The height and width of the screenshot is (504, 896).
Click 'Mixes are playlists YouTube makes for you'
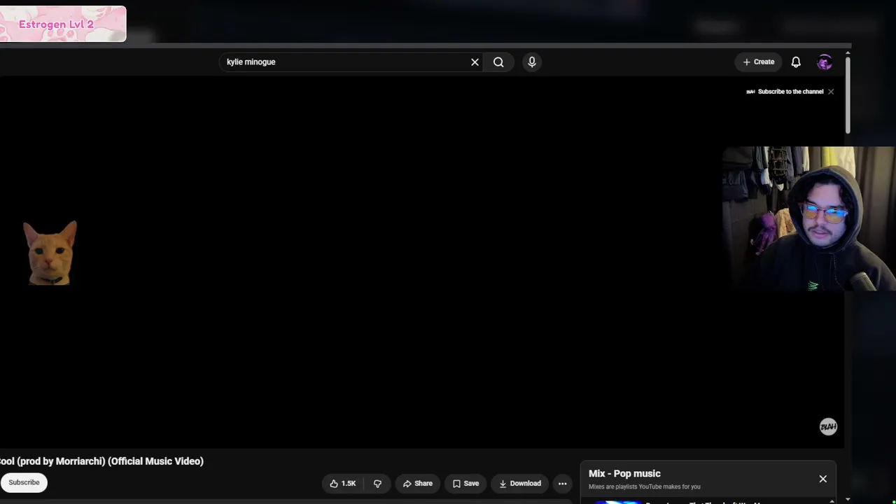tap(644, 486)
